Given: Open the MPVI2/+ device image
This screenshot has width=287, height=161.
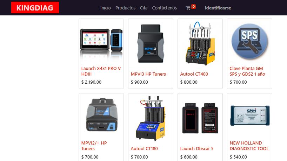Looking at the screenshot, I should [102, 115].
